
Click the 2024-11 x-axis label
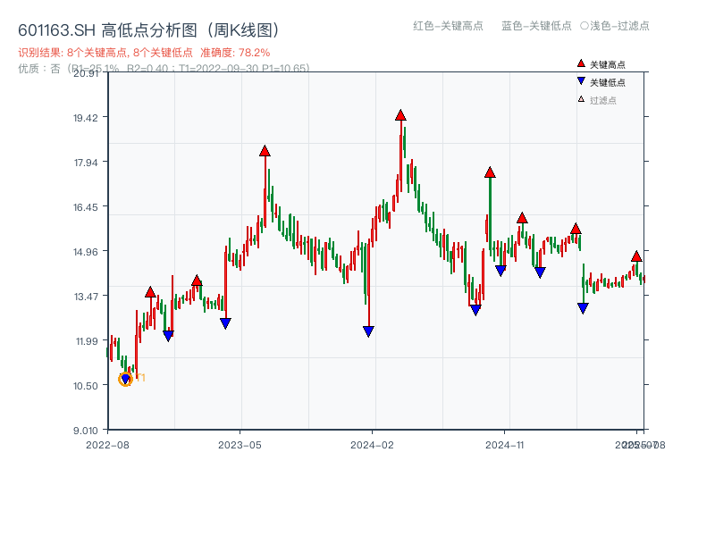505,445
